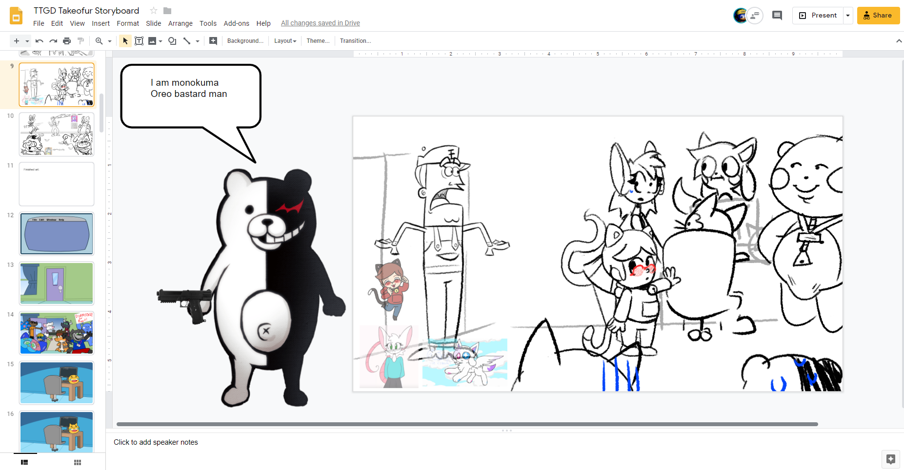Open the 'All changes saved in Drive' link
This screenshot has width=904, height=470.
tap(320, 23)
